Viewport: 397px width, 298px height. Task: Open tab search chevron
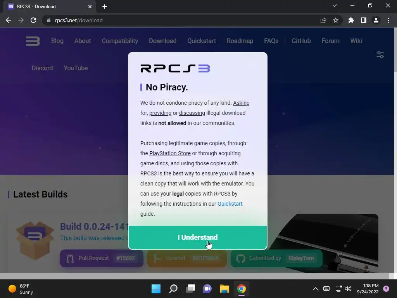pos(335,5)
